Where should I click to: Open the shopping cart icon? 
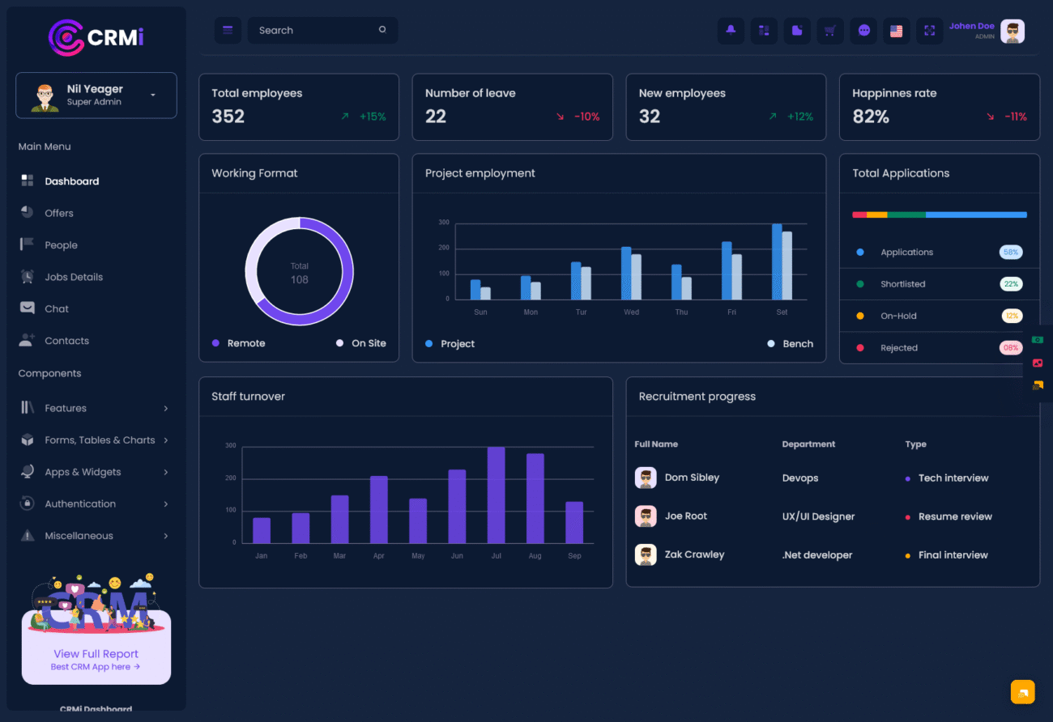pyautogui.click(x=830, y=31)
